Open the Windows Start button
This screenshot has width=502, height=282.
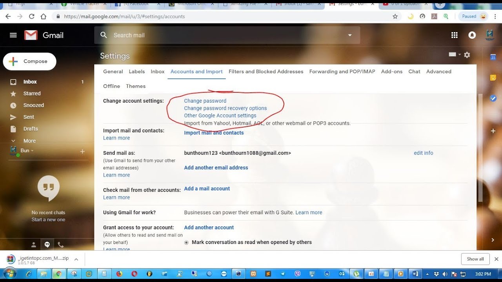click(10, 273)
